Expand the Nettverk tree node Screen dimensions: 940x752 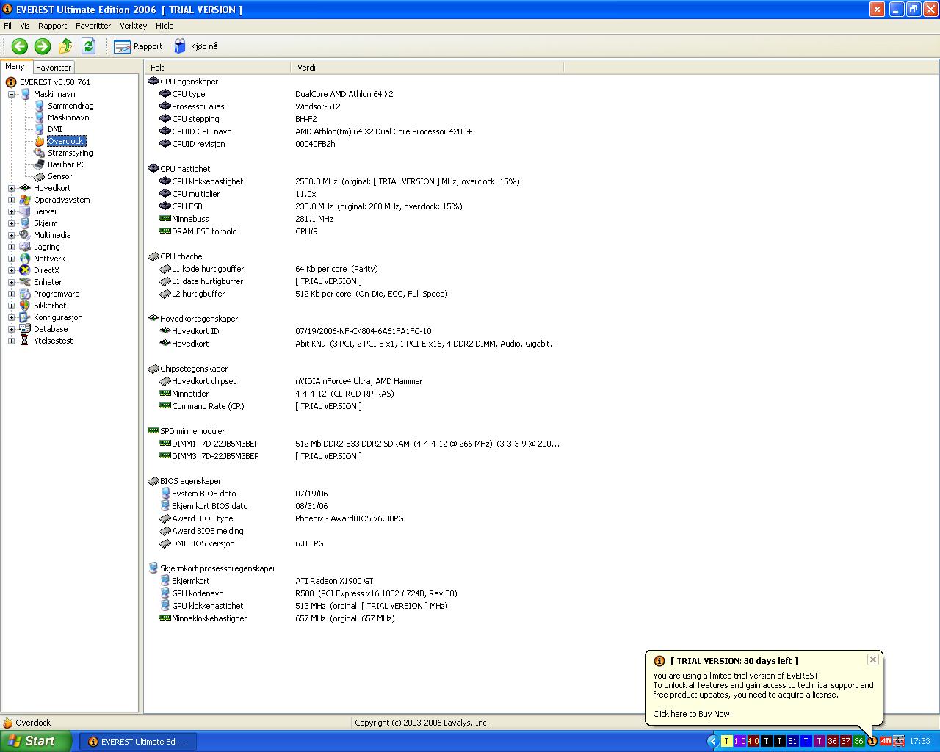click(12, 258)
